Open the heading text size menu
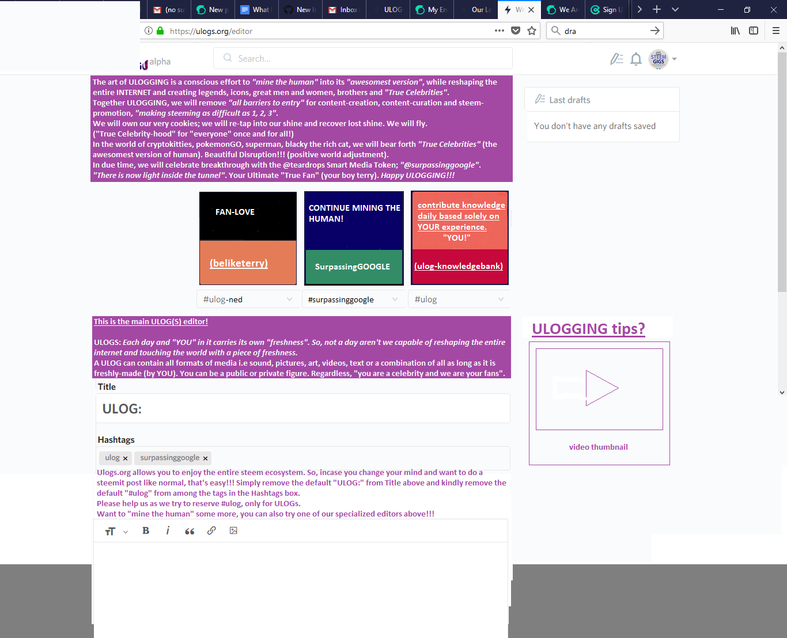787x638 pixels. pos(116,531)
